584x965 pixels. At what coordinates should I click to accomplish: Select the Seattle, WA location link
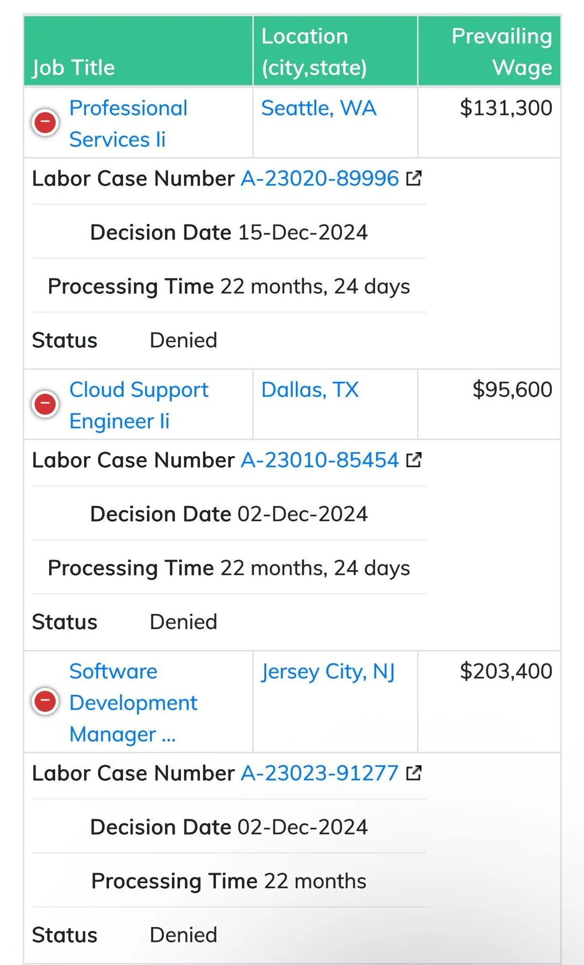click(x=319, y=108)
